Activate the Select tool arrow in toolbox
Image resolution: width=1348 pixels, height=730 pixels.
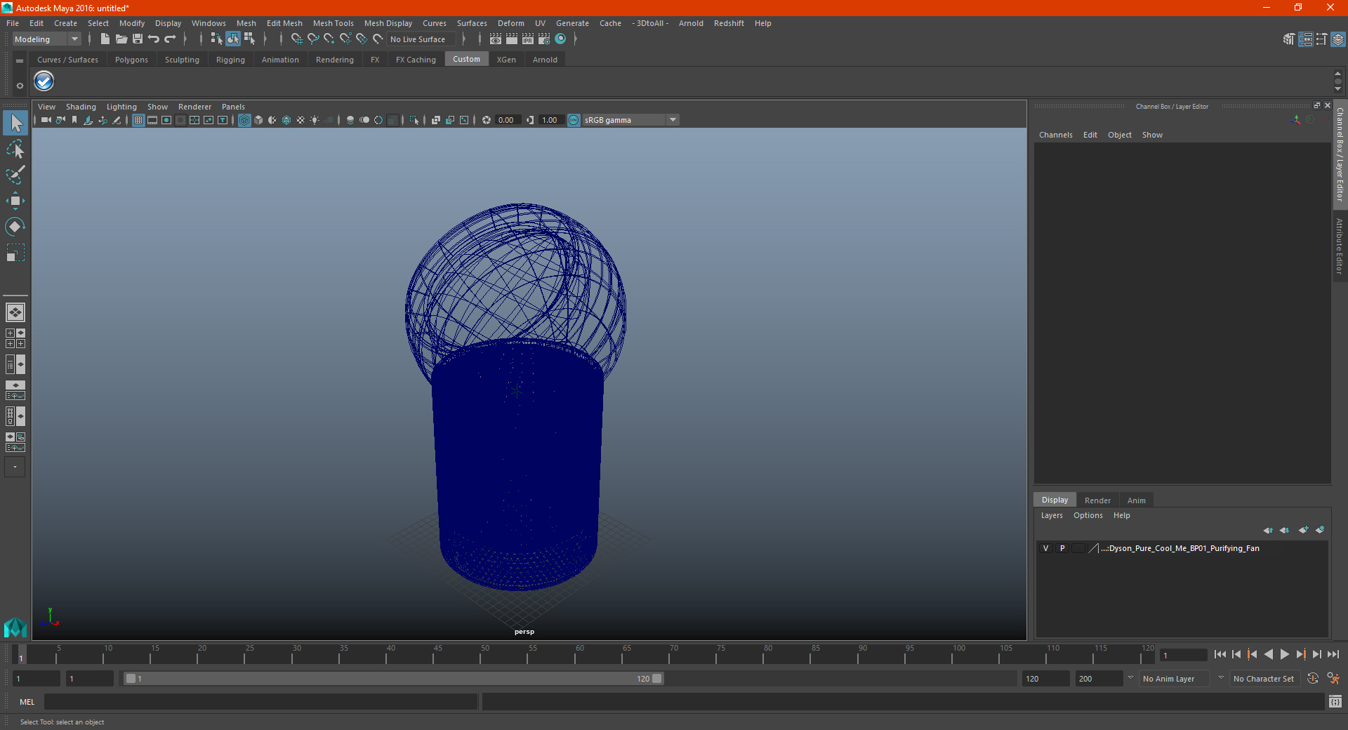(15, 124)
